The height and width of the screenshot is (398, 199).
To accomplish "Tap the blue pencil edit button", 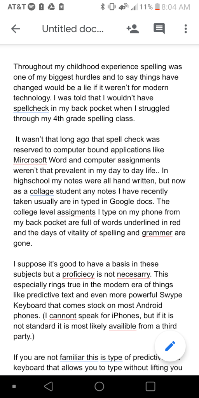I will pos(170,346).
